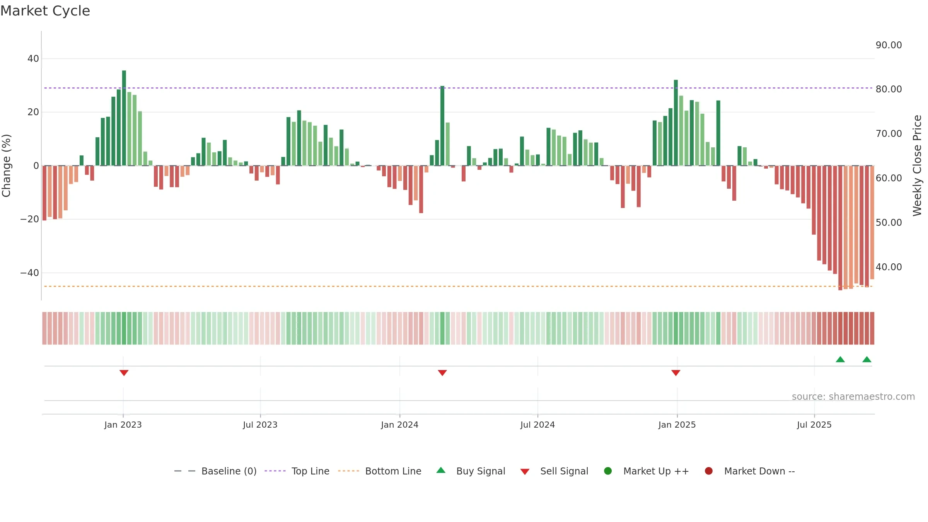Click the tallest green bar near Jan 2023
928x522 pixels.
124,118
